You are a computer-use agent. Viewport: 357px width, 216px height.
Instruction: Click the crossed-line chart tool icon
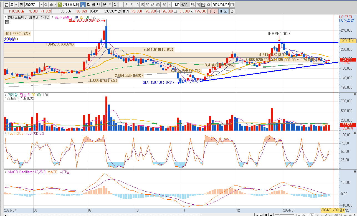pyautogui.click(x=198, y=5)
